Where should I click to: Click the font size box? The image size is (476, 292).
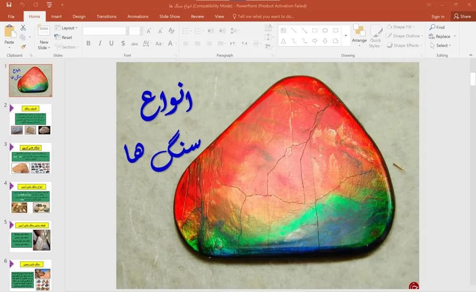pyautogui.click(x=134, y=30)
